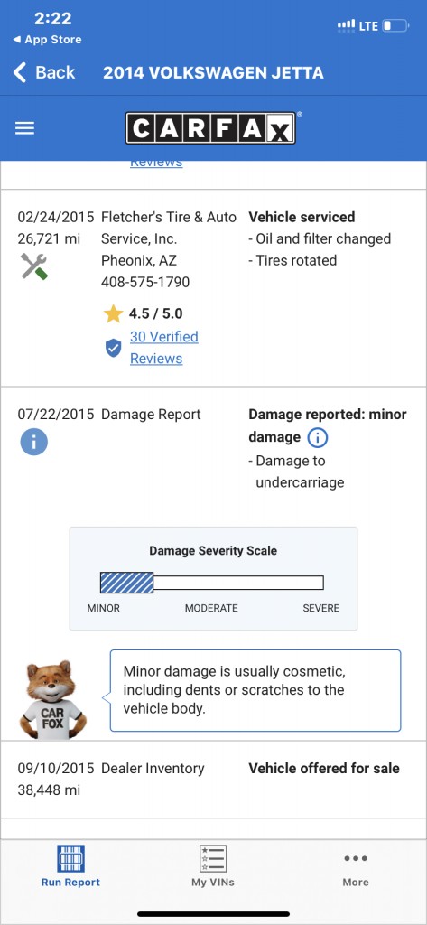Tap the Damage Severity Scale bar
This screenshot has height=925, width=427.
pos(212,583)
